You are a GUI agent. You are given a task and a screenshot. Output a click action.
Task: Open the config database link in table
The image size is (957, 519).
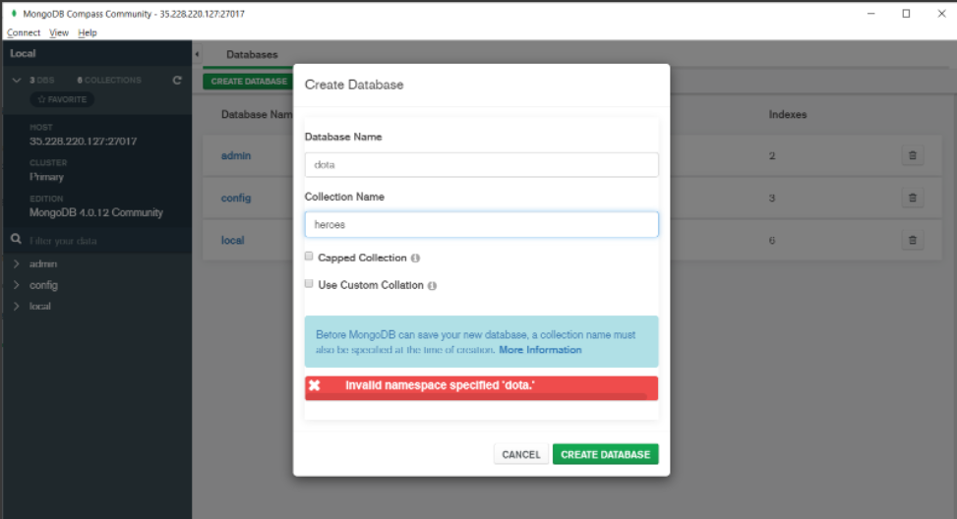point(236,198)
